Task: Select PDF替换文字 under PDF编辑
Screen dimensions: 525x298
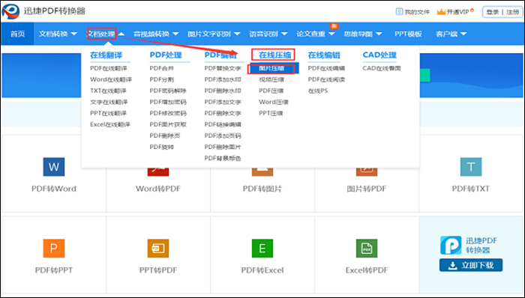Action: [223, 68]
